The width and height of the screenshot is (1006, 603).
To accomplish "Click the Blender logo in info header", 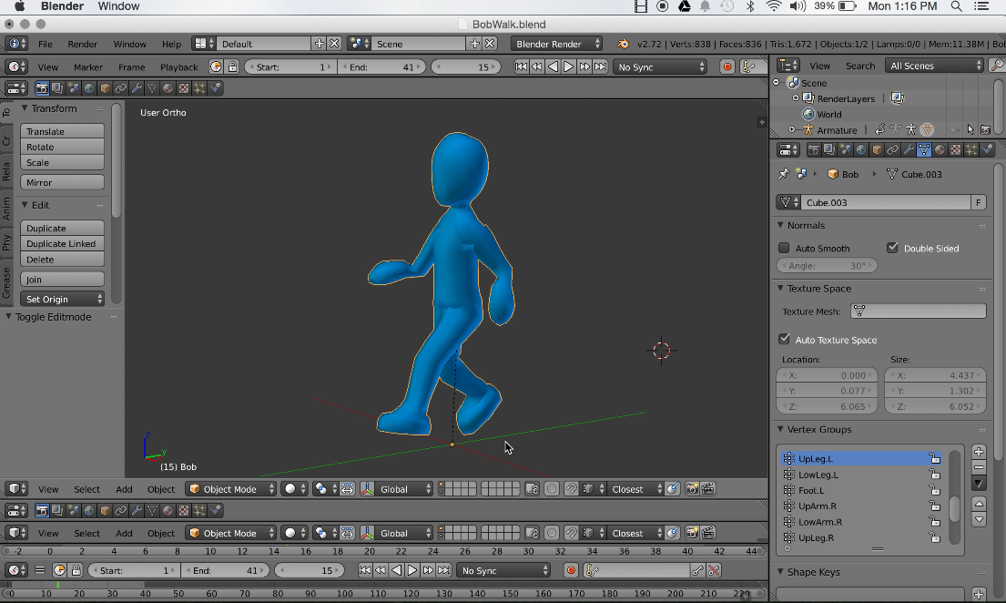I will (x=623, y=44).
